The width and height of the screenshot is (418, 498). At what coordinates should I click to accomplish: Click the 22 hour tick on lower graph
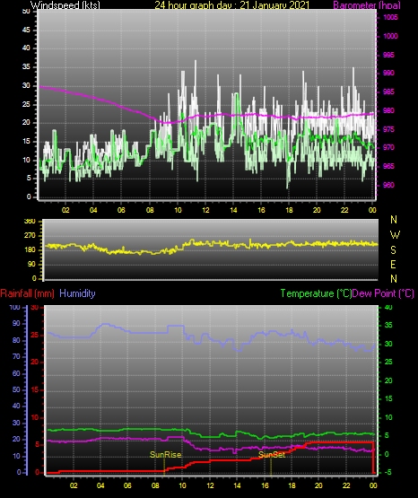346,485
